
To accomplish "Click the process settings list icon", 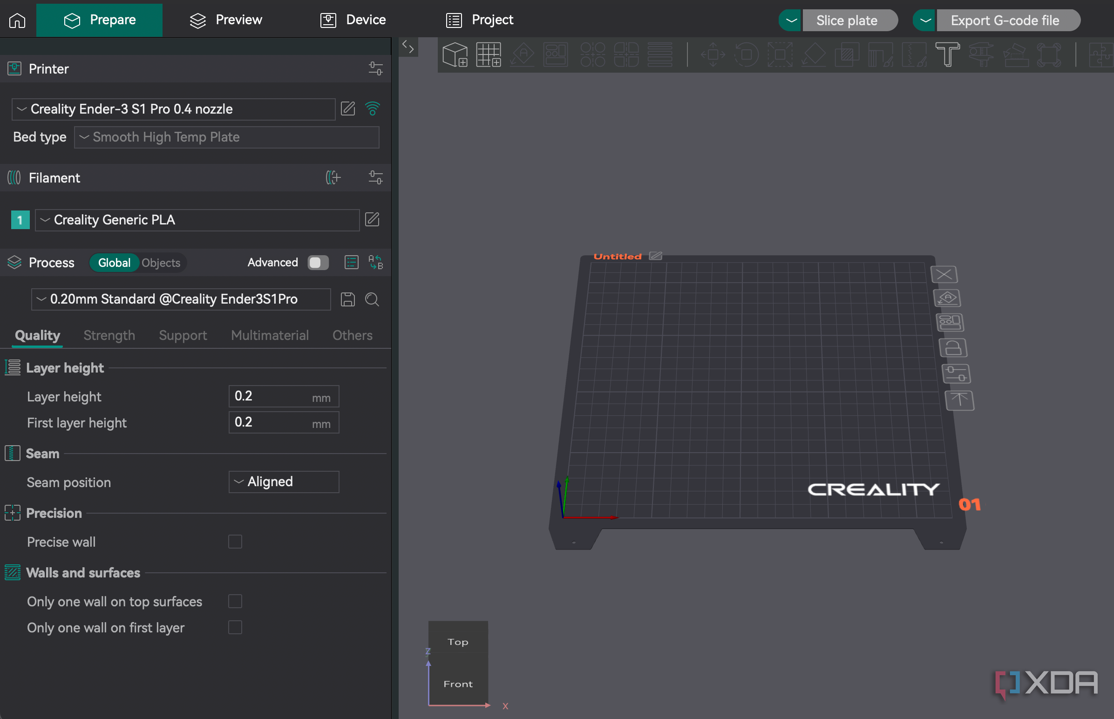I will click(x=352, y=262).
